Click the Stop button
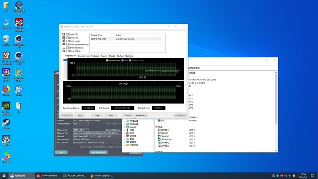The height and width of the screenshot is (179, 318). 80,115
